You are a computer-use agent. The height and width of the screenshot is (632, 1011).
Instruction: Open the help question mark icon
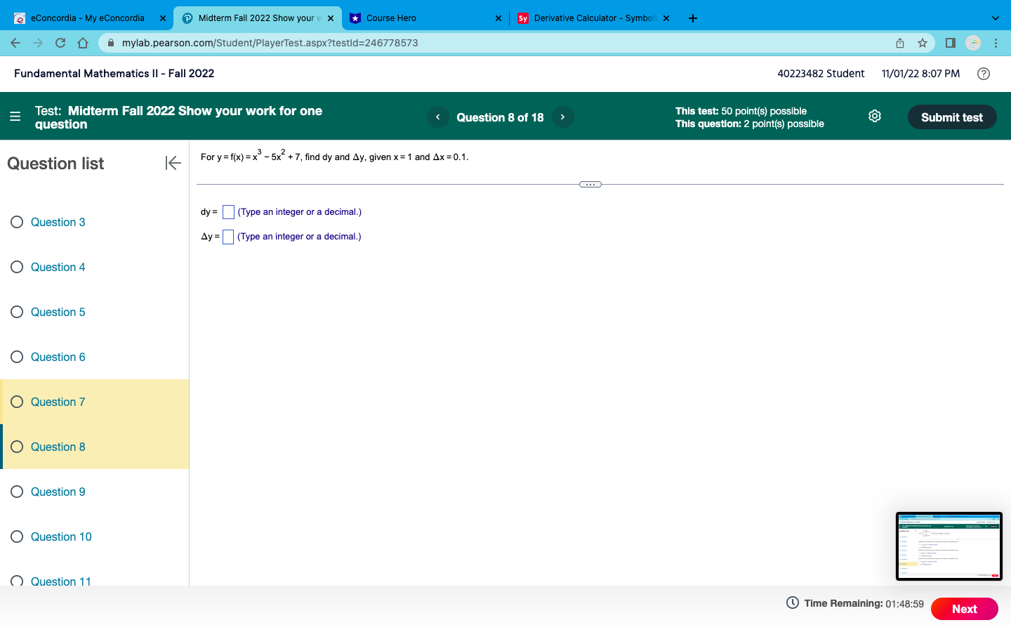[984, 74]
